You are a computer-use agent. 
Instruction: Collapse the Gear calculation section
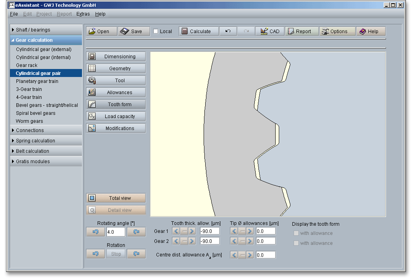[46, 40]
